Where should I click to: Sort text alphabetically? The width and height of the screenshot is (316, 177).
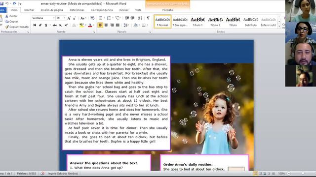click(x=140, y=18)
